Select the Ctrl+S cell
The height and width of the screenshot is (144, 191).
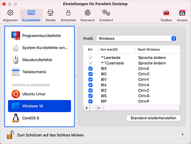click(x=144, y=96)
